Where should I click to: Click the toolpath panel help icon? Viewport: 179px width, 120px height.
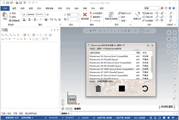point(50,35)
